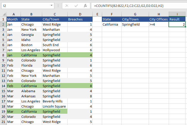Select column A header

tap(14, 14)
